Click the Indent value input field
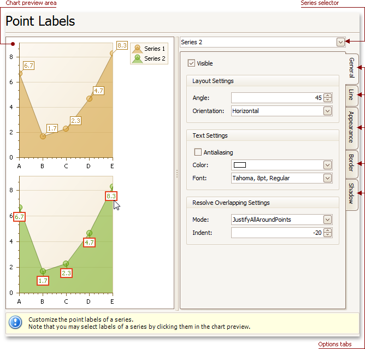Viewport: 365px width, 349px height. [x=277, y=233]
